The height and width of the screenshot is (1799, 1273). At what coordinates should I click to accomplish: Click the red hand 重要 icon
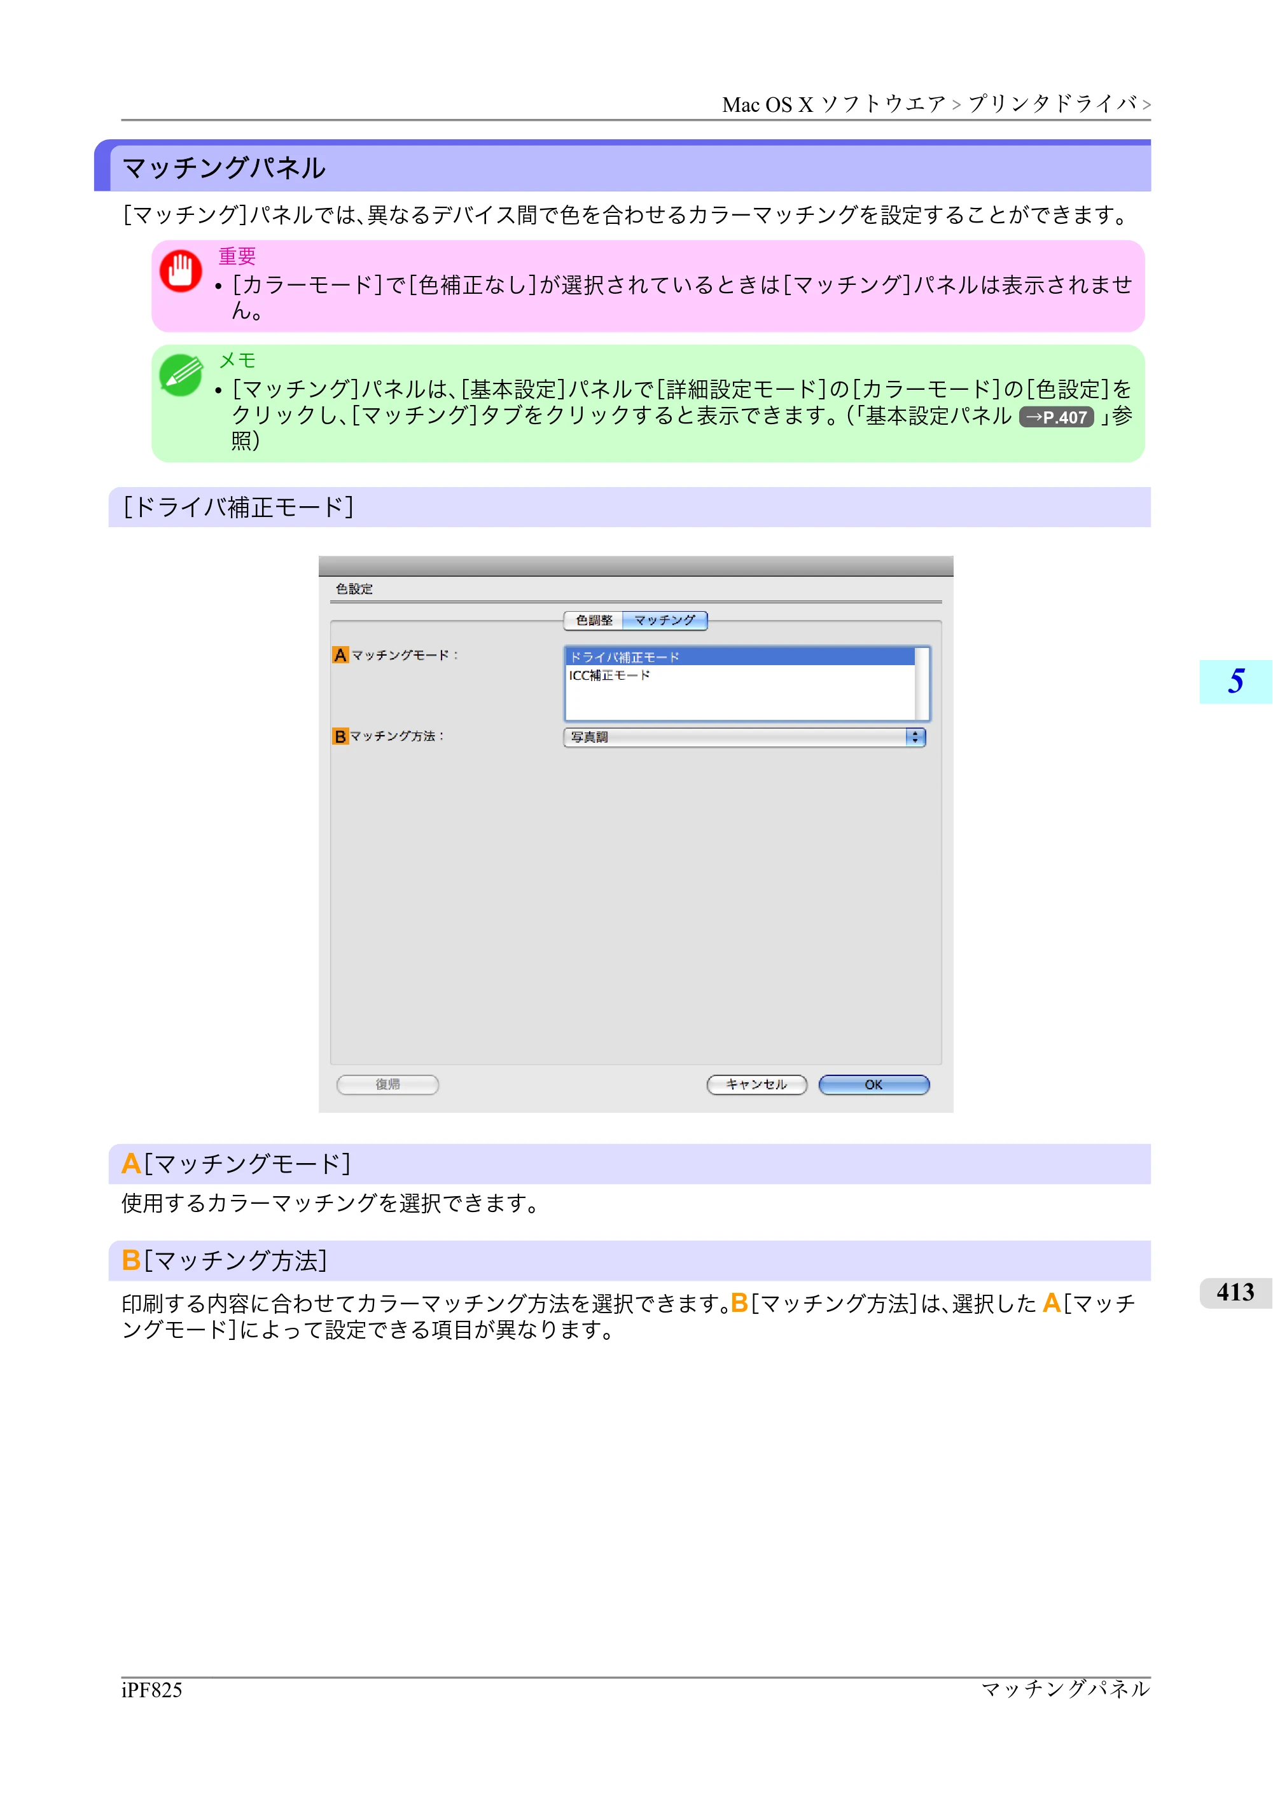pos(181,271)
